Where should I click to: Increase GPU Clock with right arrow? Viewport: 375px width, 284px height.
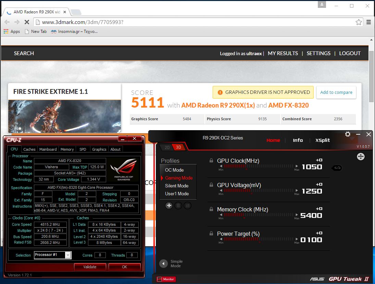(297, 166)
